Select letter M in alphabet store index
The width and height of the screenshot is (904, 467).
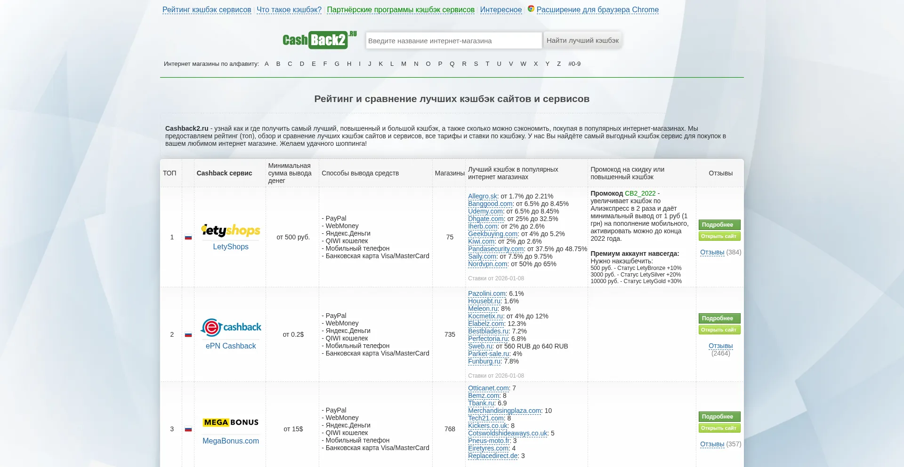coord(404,64)
